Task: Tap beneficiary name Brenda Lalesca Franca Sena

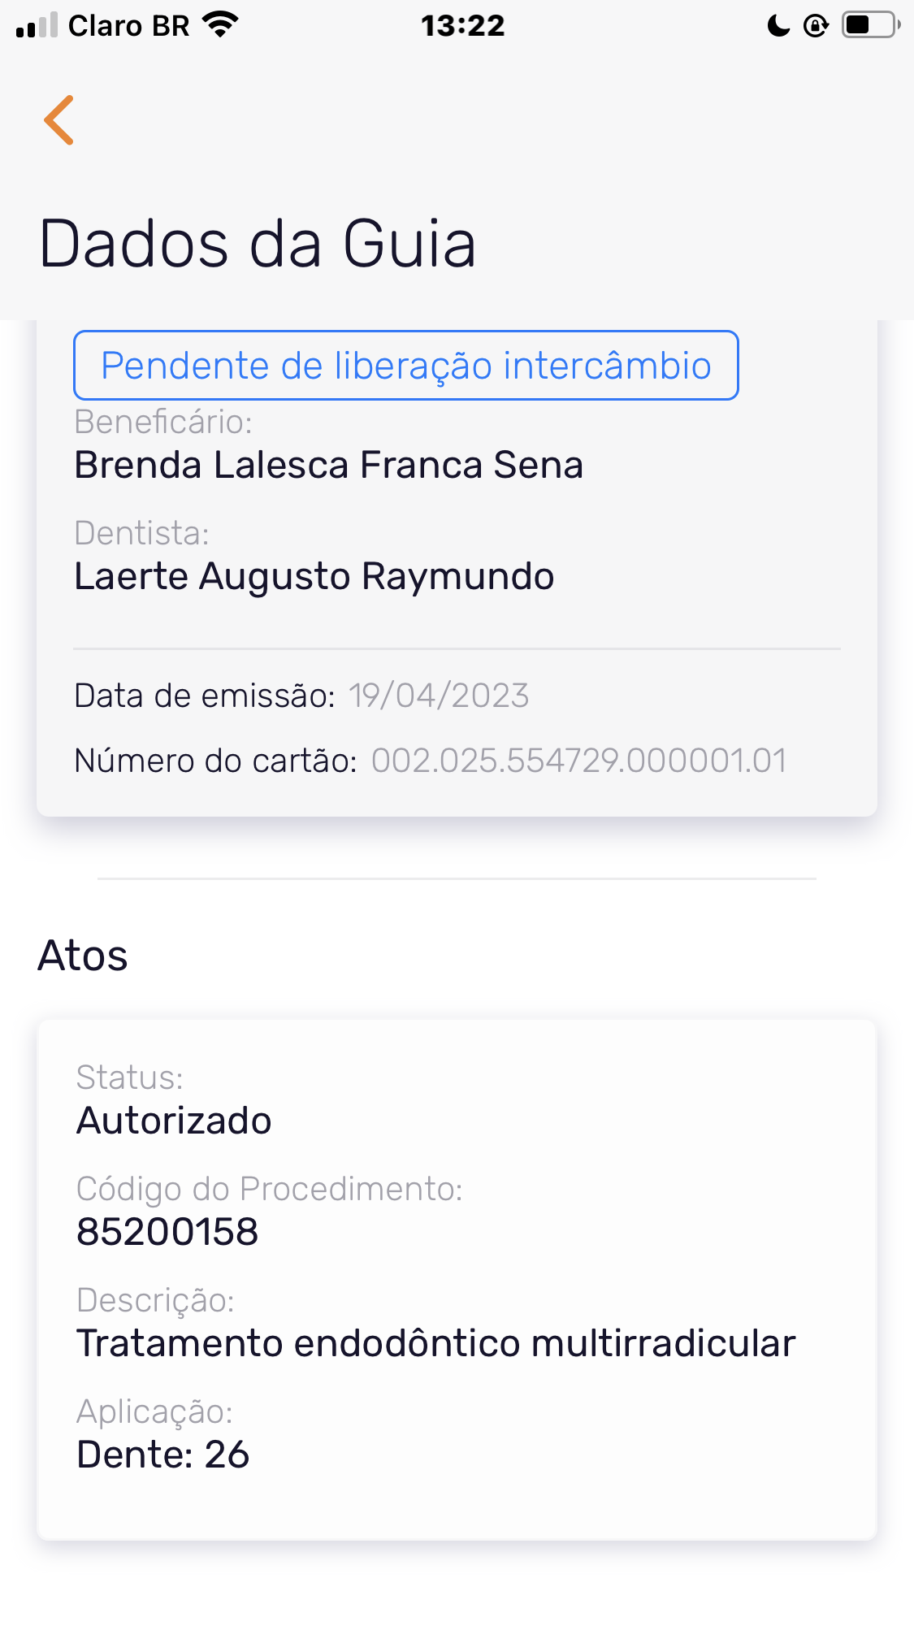Action: (328, 465)
